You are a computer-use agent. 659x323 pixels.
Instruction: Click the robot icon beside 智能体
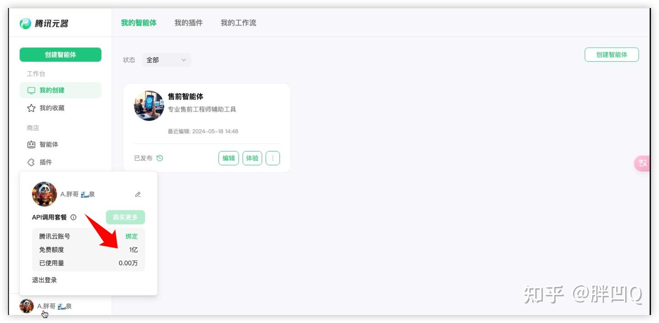[31, 144]
